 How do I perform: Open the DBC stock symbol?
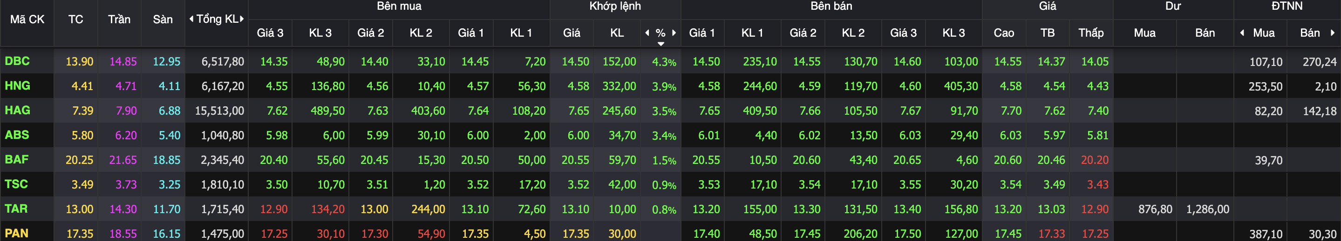17,61
